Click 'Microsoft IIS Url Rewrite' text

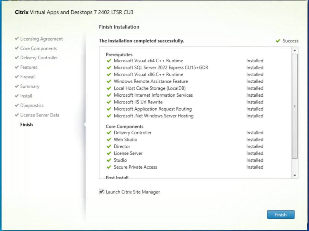point(138,102)
